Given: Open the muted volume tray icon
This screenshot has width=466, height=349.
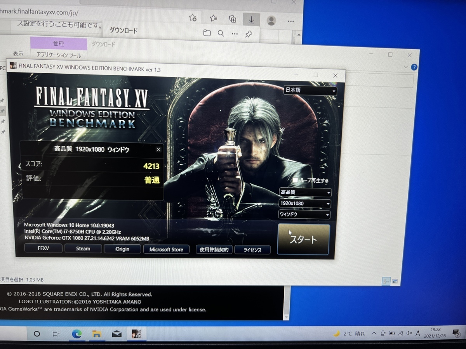Looking at the screenshot, I should click(x=409, y=333).
